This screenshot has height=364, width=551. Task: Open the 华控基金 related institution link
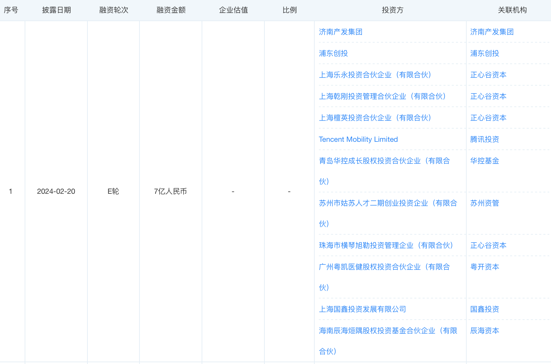484,161
